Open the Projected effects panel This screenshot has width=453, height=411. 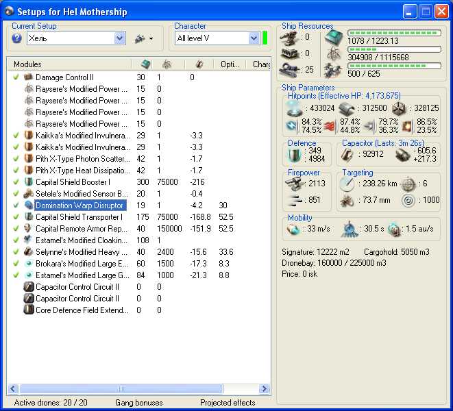click(x=228, y=402)
